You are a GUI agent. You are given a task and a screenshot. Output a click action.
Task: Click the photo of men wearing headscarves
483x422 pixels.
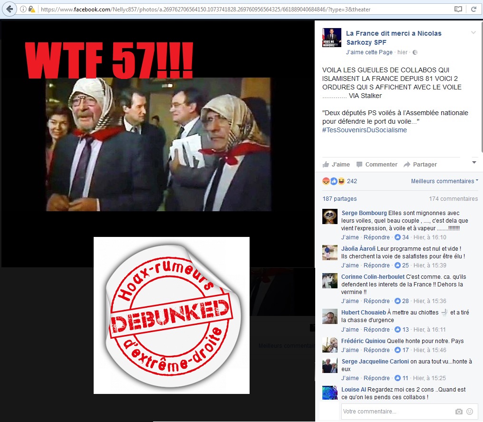pyautogui.click(x=158, y=144)
